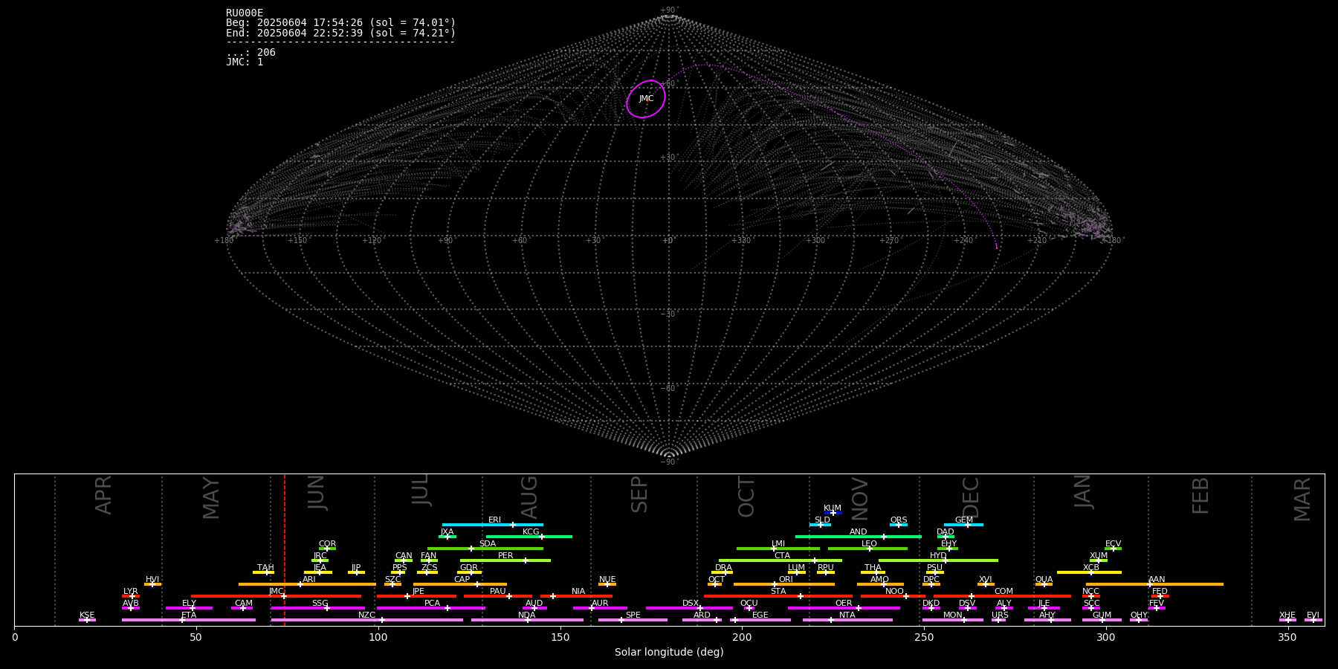
Task: Click the MON shower label
Action: point(952,615)
